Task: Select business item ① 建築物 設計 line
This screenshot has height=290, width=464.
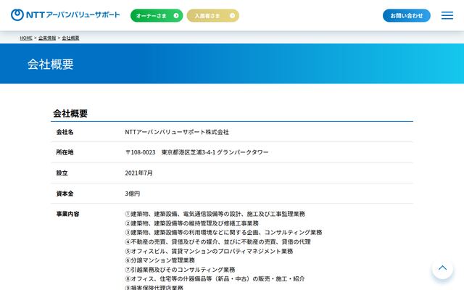Action: 215,214
